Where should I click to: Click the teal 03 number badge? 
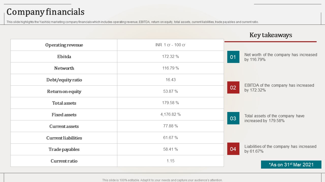233,118
